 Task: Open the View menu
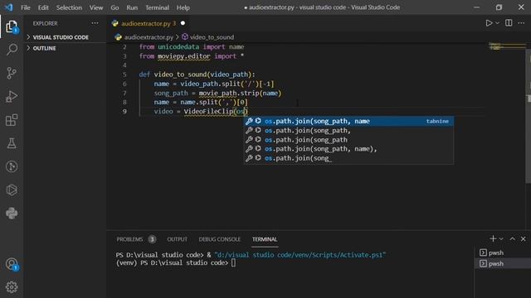[x=96, y=7]
